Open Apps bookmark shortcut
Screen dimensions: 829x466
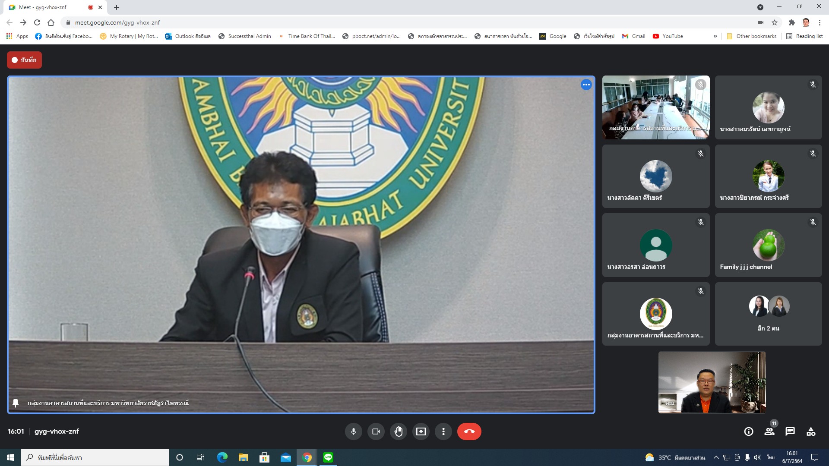[17, 36]
